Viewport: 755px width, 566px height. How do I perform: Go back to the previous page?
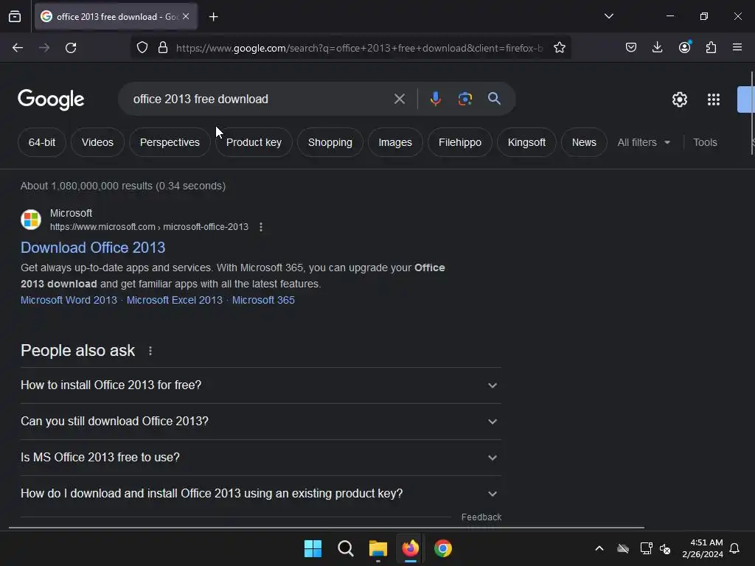(18, 48)
